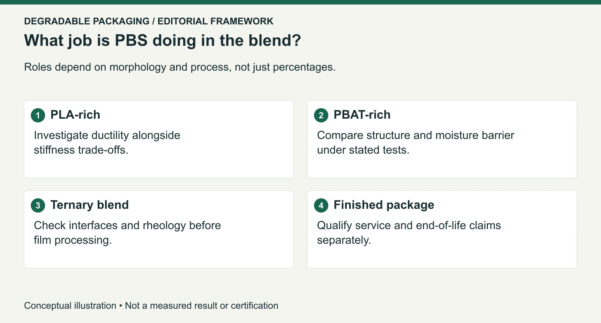Select the Finished package card heading

coord(384,205)
